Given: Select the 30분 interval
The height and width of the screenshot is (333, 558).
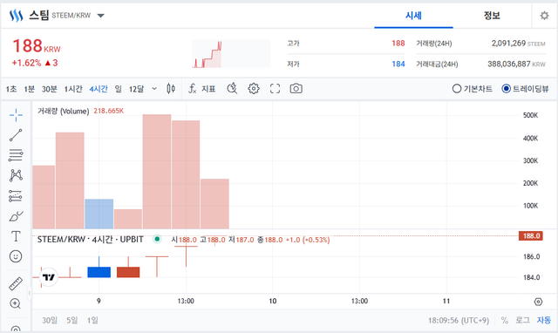Looking at the screenshot, I should (49, 89).
